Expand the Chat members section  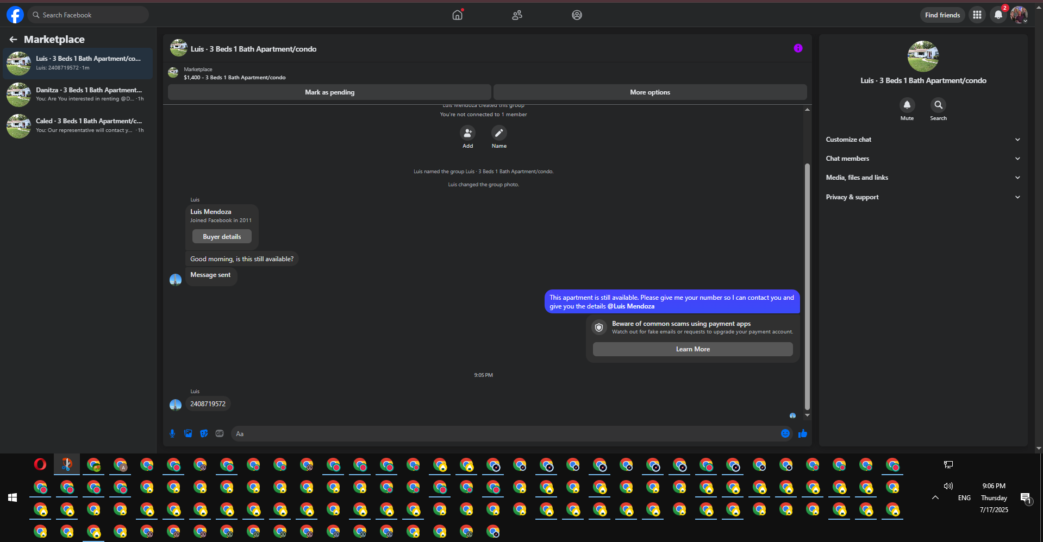923,159
